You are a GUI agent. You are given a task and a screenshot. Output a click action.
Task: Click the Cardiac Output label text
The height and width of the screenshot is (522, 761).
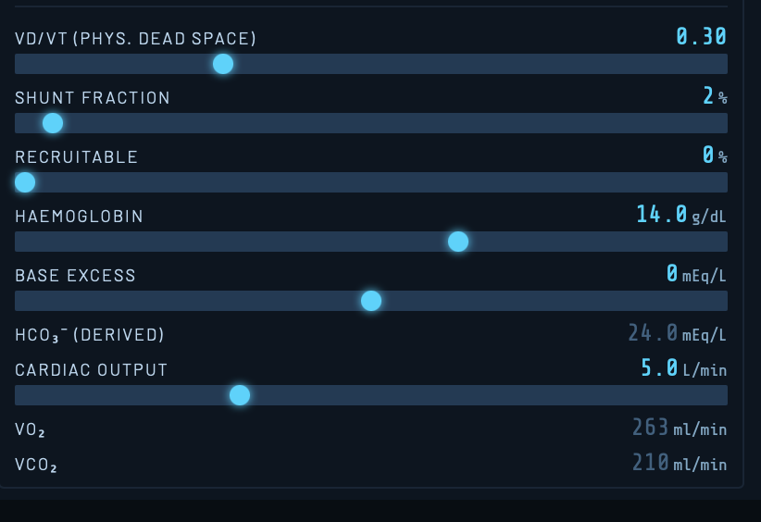tap(92, 370)
